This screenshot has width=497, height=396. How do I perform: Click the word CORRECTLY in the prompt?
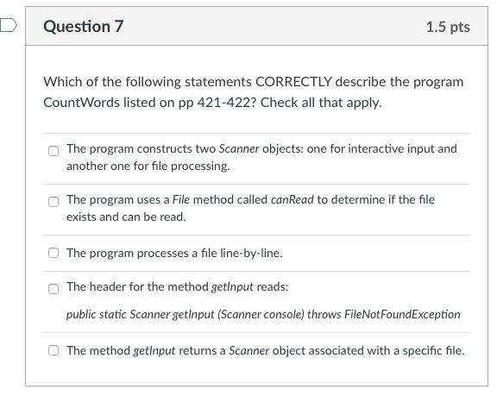(294, 82)
